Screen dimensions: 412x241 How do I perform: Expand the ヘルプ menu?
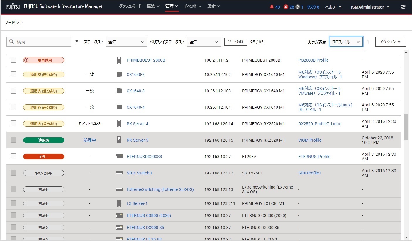[x=333, y=7]
